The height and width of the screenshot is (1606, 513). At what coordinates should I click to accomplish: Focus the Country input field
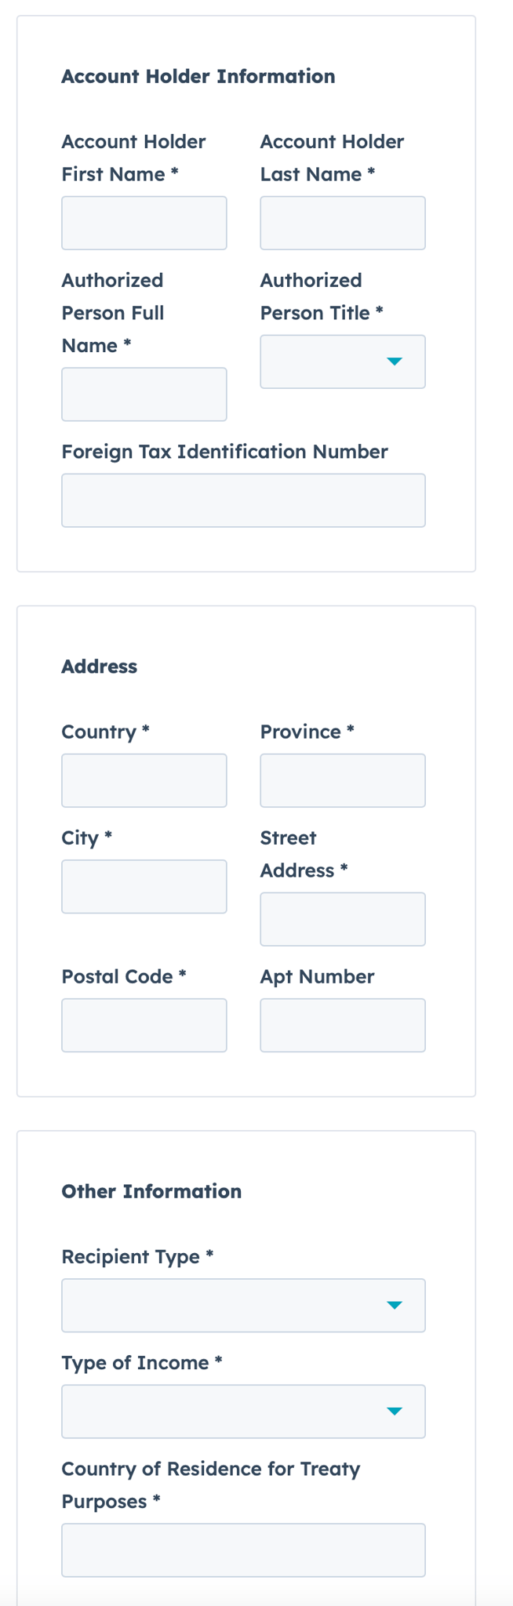[144, 779]
